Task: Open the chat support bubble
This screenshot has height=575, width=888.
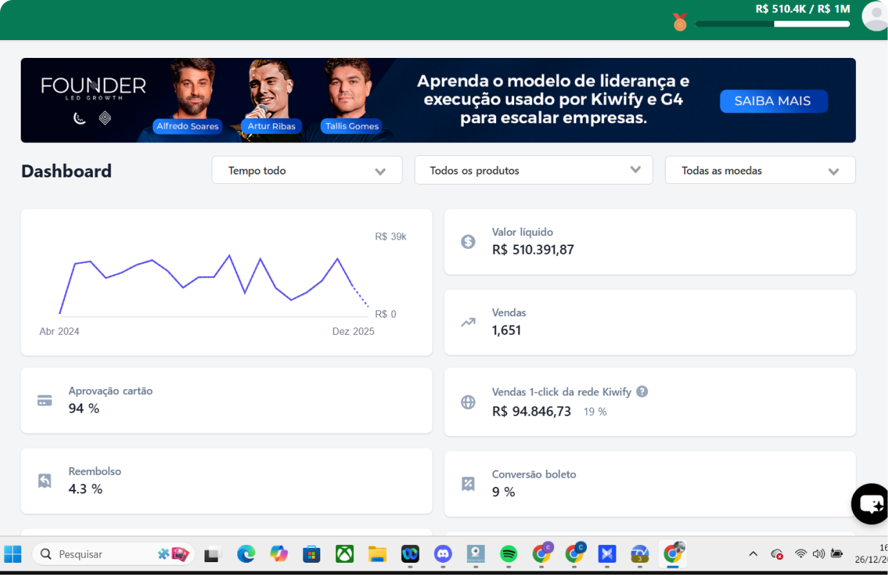Action: 871,503
